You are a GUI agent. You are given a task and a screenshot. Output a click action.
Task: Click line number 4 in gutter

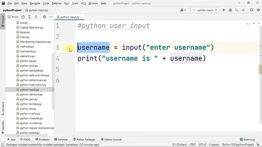pyautogui.click(x=57, y=58)
